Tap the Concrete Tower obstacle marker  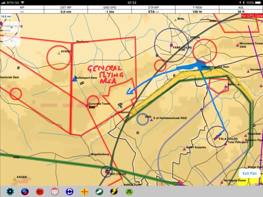(x=87, y=105)
